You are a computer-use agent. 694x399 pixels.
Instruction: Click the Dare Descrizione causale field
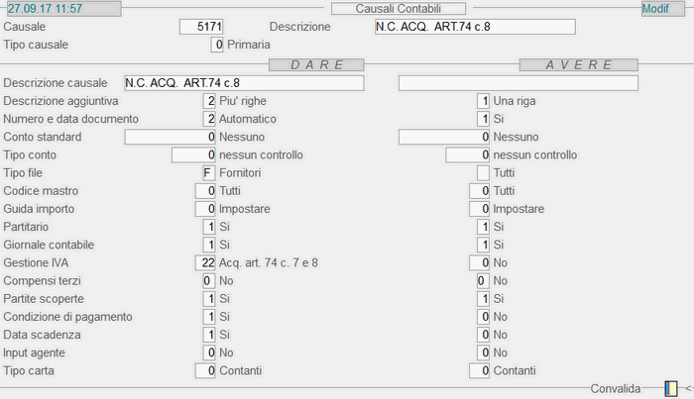coord(244,83)
